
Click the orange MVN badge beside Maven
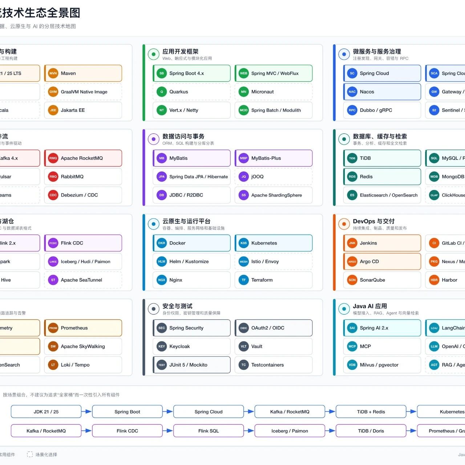[x=53, y=73]
